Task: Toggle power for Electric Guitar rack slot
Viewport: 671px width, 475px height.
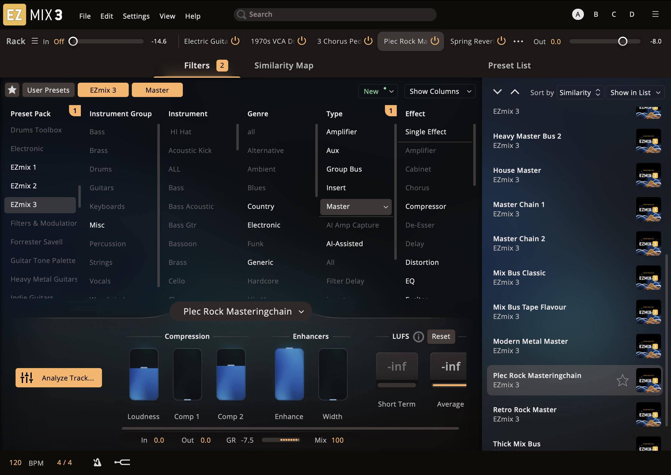Action: [235, 41]
